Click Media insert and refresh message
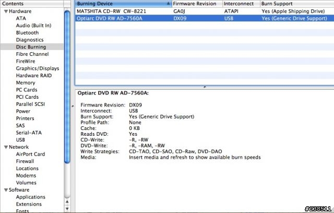The width and height of the screenshot is (334, 213). (195, 157)
